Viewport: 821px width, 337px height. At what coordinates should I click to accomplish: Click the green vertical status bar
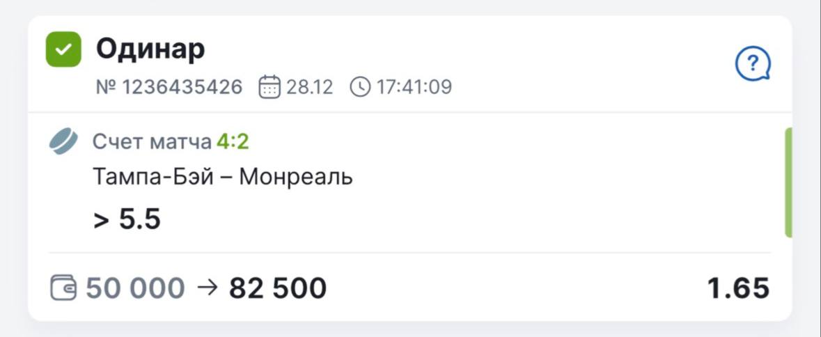(x=788, y=182)
